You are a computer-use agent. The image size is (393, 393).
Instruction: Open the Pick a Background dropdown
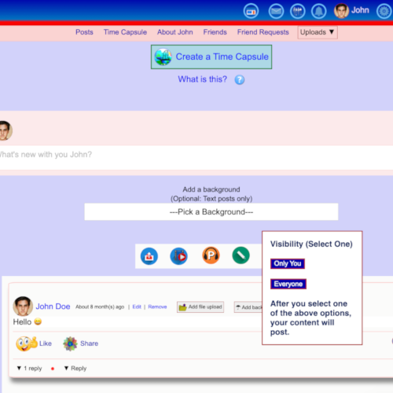pyautogui.click(x=211, y=211)
